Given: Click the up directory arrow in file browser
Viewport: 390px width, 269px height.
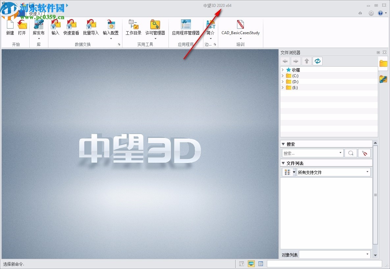Looking at the screenshot, I should click(306, 61).
